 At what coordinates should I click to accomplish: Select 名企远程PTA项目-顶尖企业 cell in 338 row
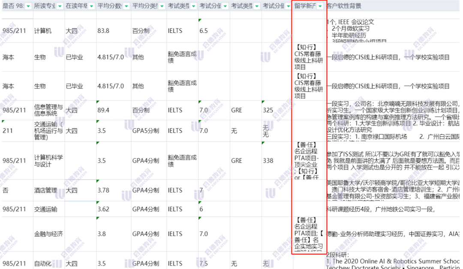(309, 160)
